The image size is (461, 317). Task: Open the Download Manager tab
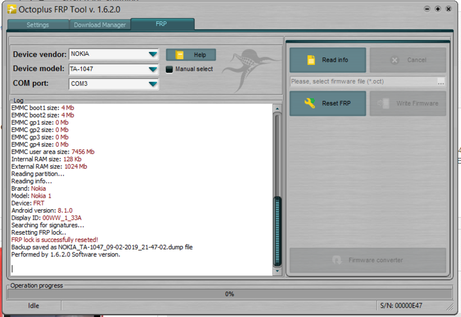(100, 25)
